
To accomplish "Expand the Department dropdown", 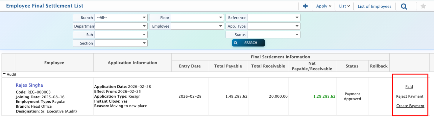I will 121,26.
